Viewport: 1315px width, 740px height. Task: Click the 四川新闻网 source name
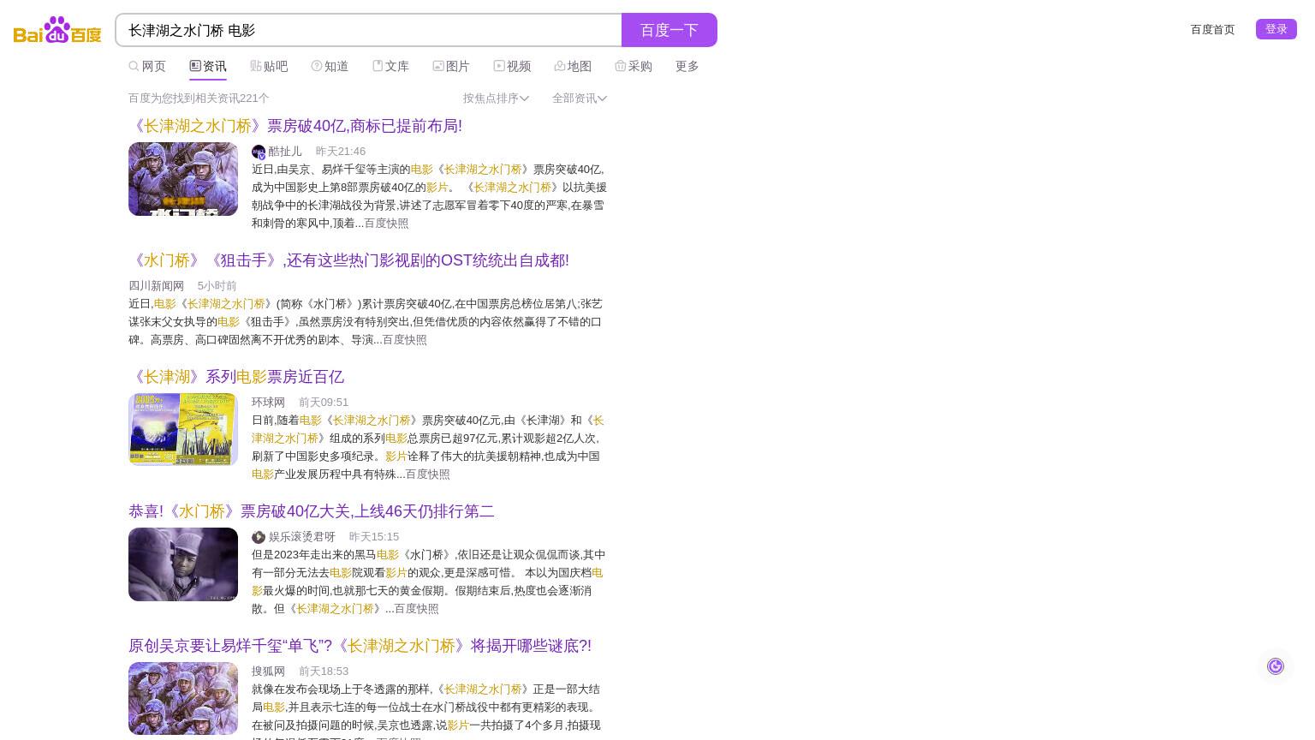156,285
